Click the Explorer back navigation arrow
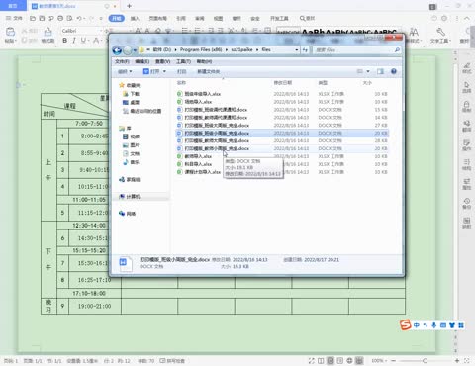This screenshot has width=475, height=366. coord(117,50)
